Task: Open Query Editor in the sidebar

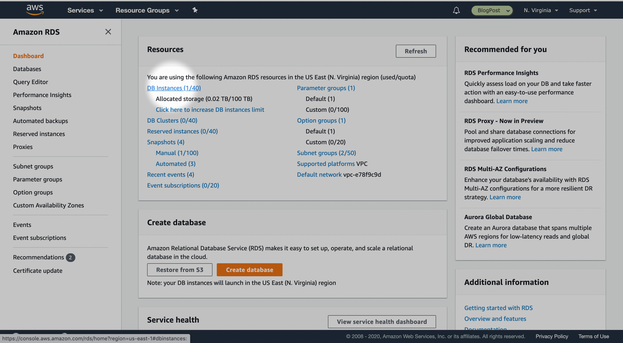Action: [31, 82]
